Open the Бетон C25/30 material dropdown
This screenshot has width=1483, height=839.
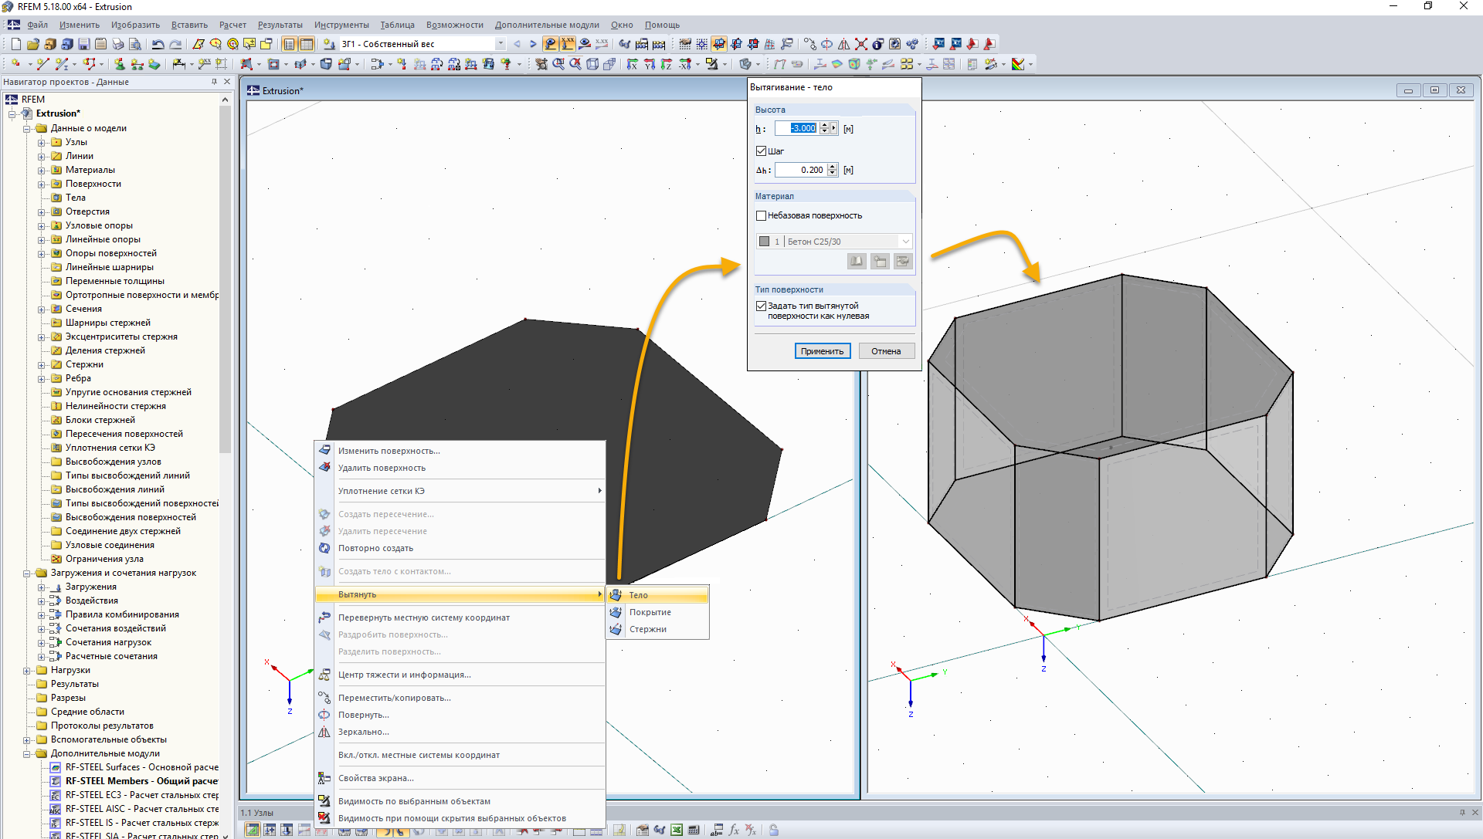tap(834, 242)
